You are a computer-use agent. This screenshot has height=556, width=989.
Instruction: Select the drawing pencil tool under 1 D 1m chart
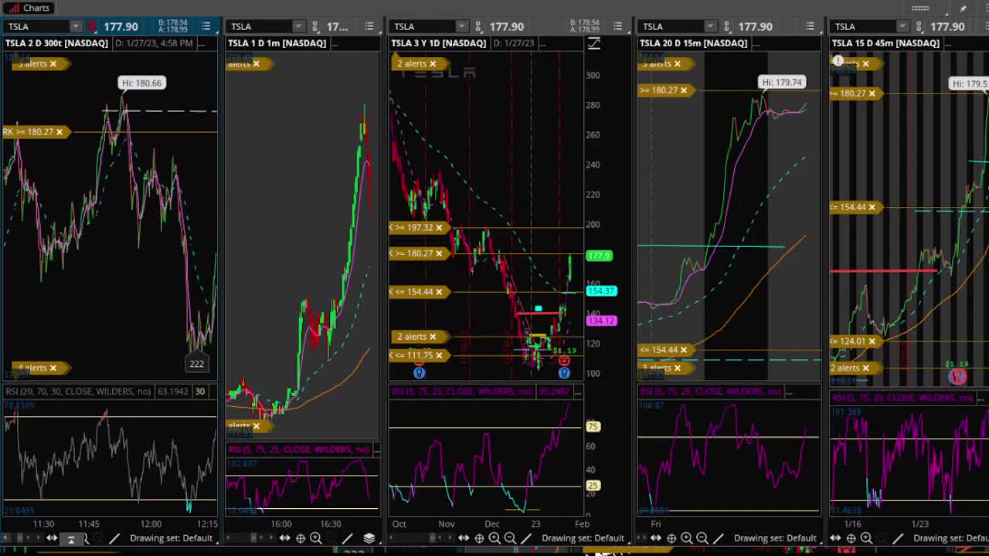coord(348,538)
